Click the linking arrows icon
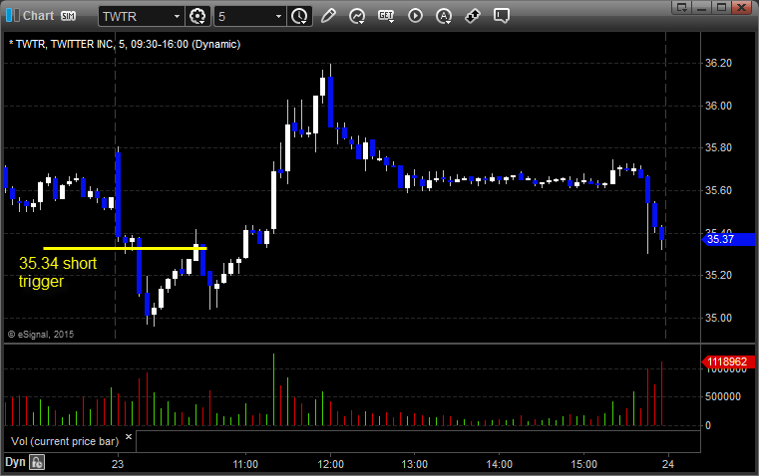This screenshot has width=759, height=476. point(473,16)
